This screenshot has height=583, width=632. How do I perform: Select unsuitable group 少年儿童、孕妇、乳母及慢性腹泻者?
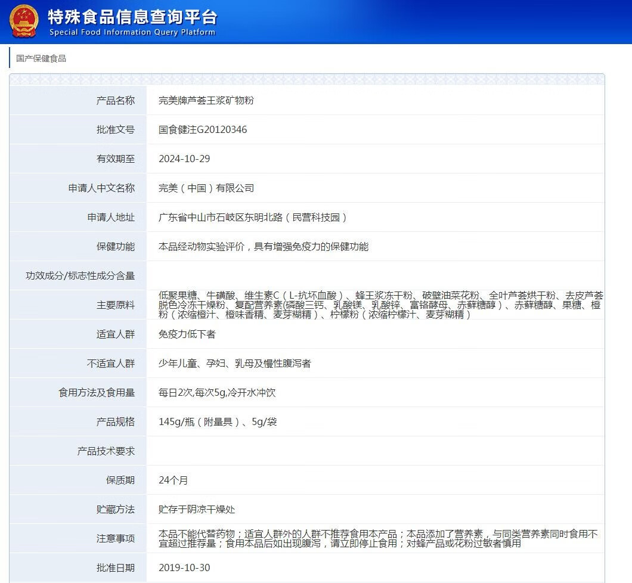(234, 364)
